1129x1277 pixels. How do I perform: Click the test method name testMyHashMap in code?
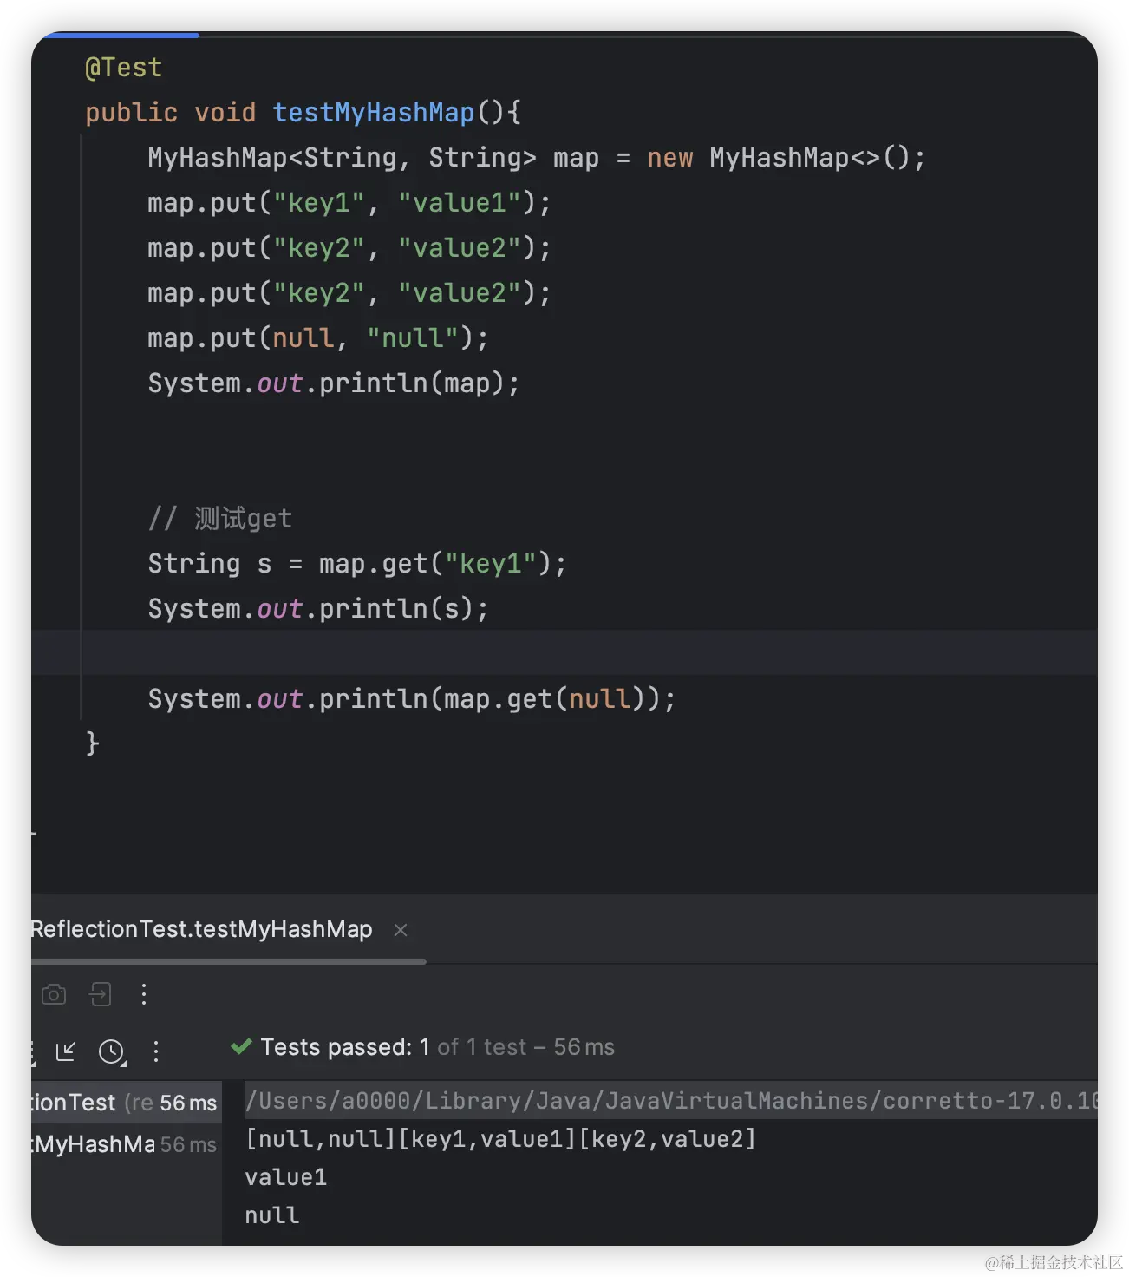pyautogui.click(x=373, y=111)
